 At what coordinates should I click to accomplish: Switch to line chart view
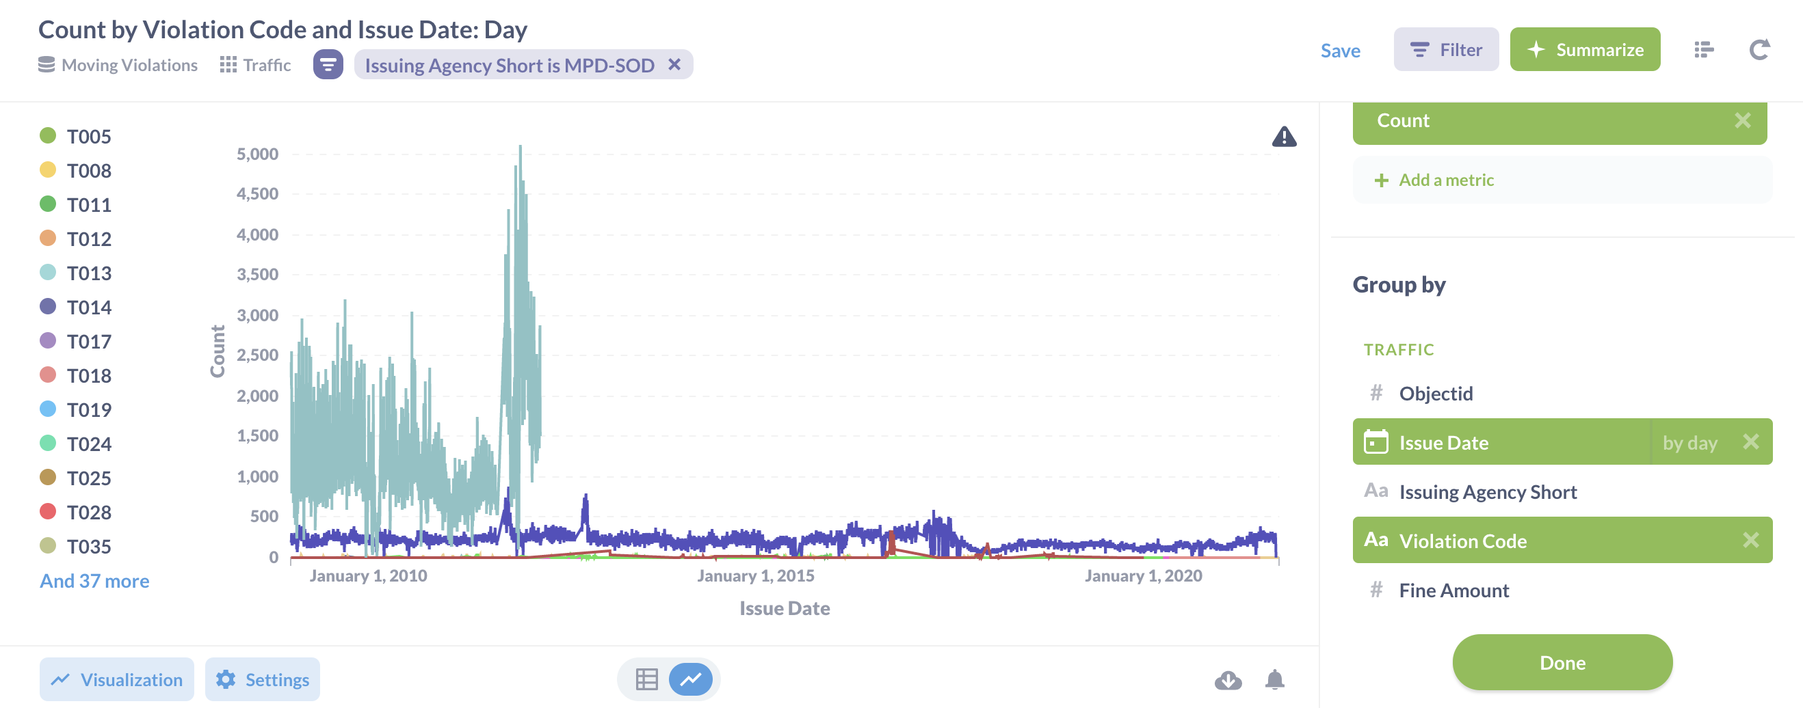690,679
